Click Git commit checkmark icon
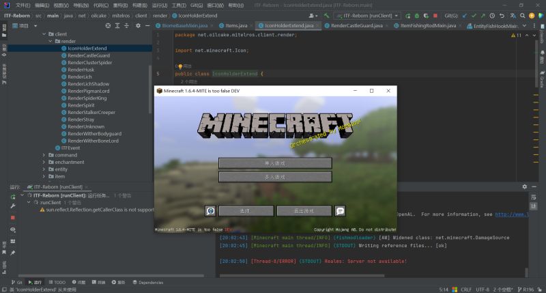546x293 pixels. pos(474,16)
